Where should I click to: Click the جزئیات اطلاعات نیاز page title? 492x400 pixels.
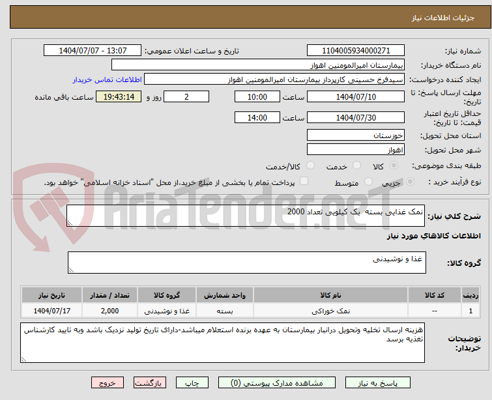coord(442,18)
